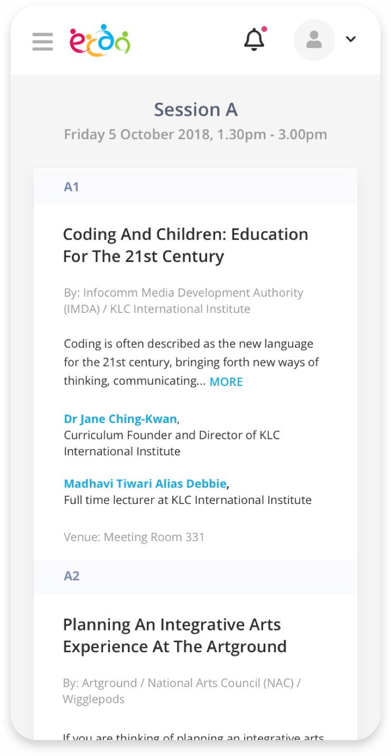Click the IMDA / KLC organizer byline

click(183, 301)
